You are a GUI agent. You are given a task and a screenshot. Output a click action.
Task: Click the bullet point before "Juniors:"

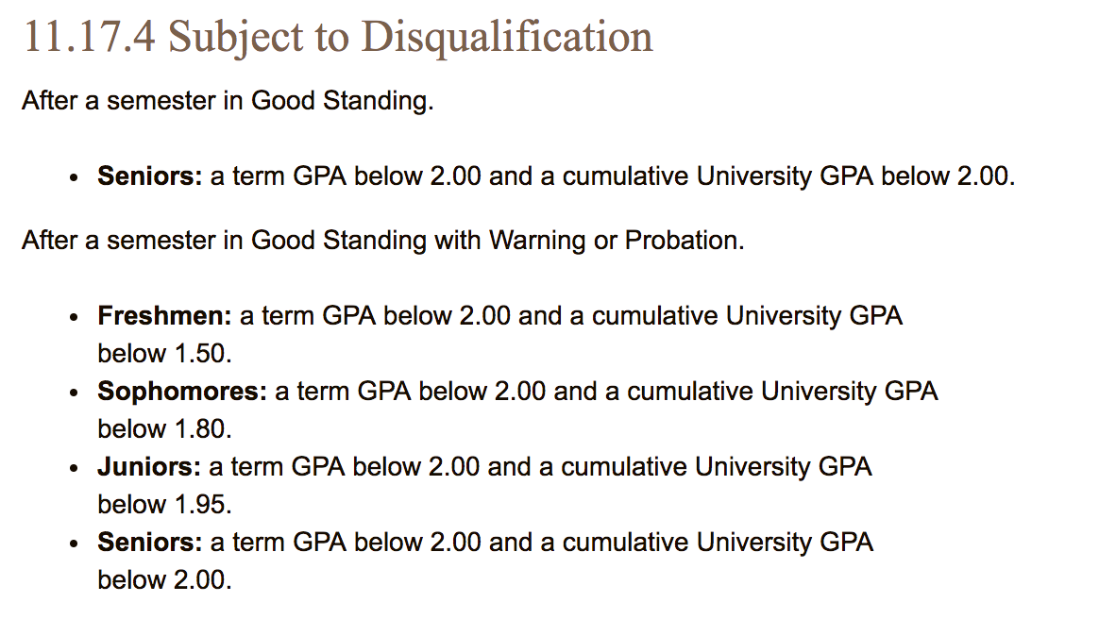click(x=74, y=469)
